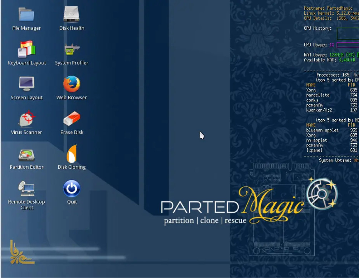Click the CPU History label
The height and width of the screenshot is (278, 359).
[318, 28]
